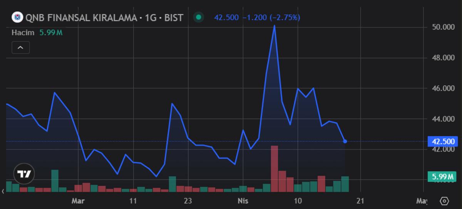
Task: Click the 50.000 peak on the price line
Action: click(274, 26)
